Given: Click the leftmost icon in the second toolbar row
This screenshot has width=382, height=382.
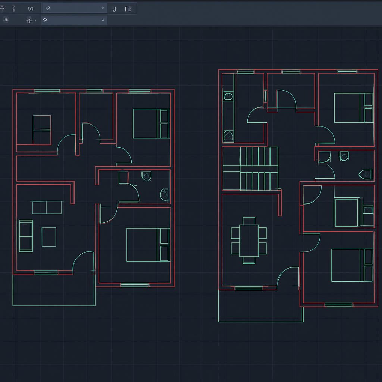Looking at the screenshot, I should (x=6, y=20).
